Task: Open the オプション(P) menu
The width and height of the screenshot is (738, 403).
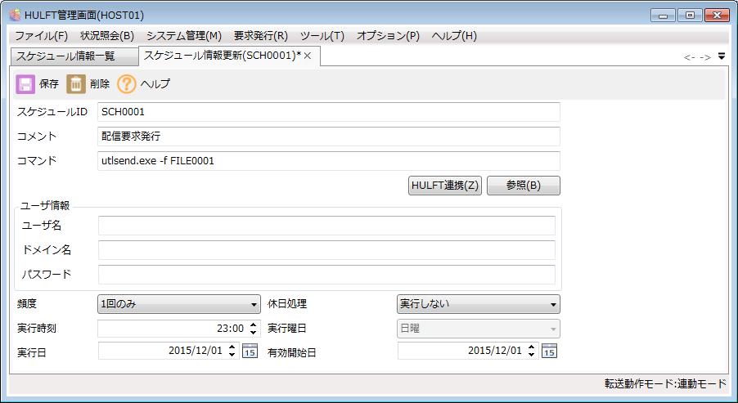Action: pyautogui.click(x=389, y=36)
